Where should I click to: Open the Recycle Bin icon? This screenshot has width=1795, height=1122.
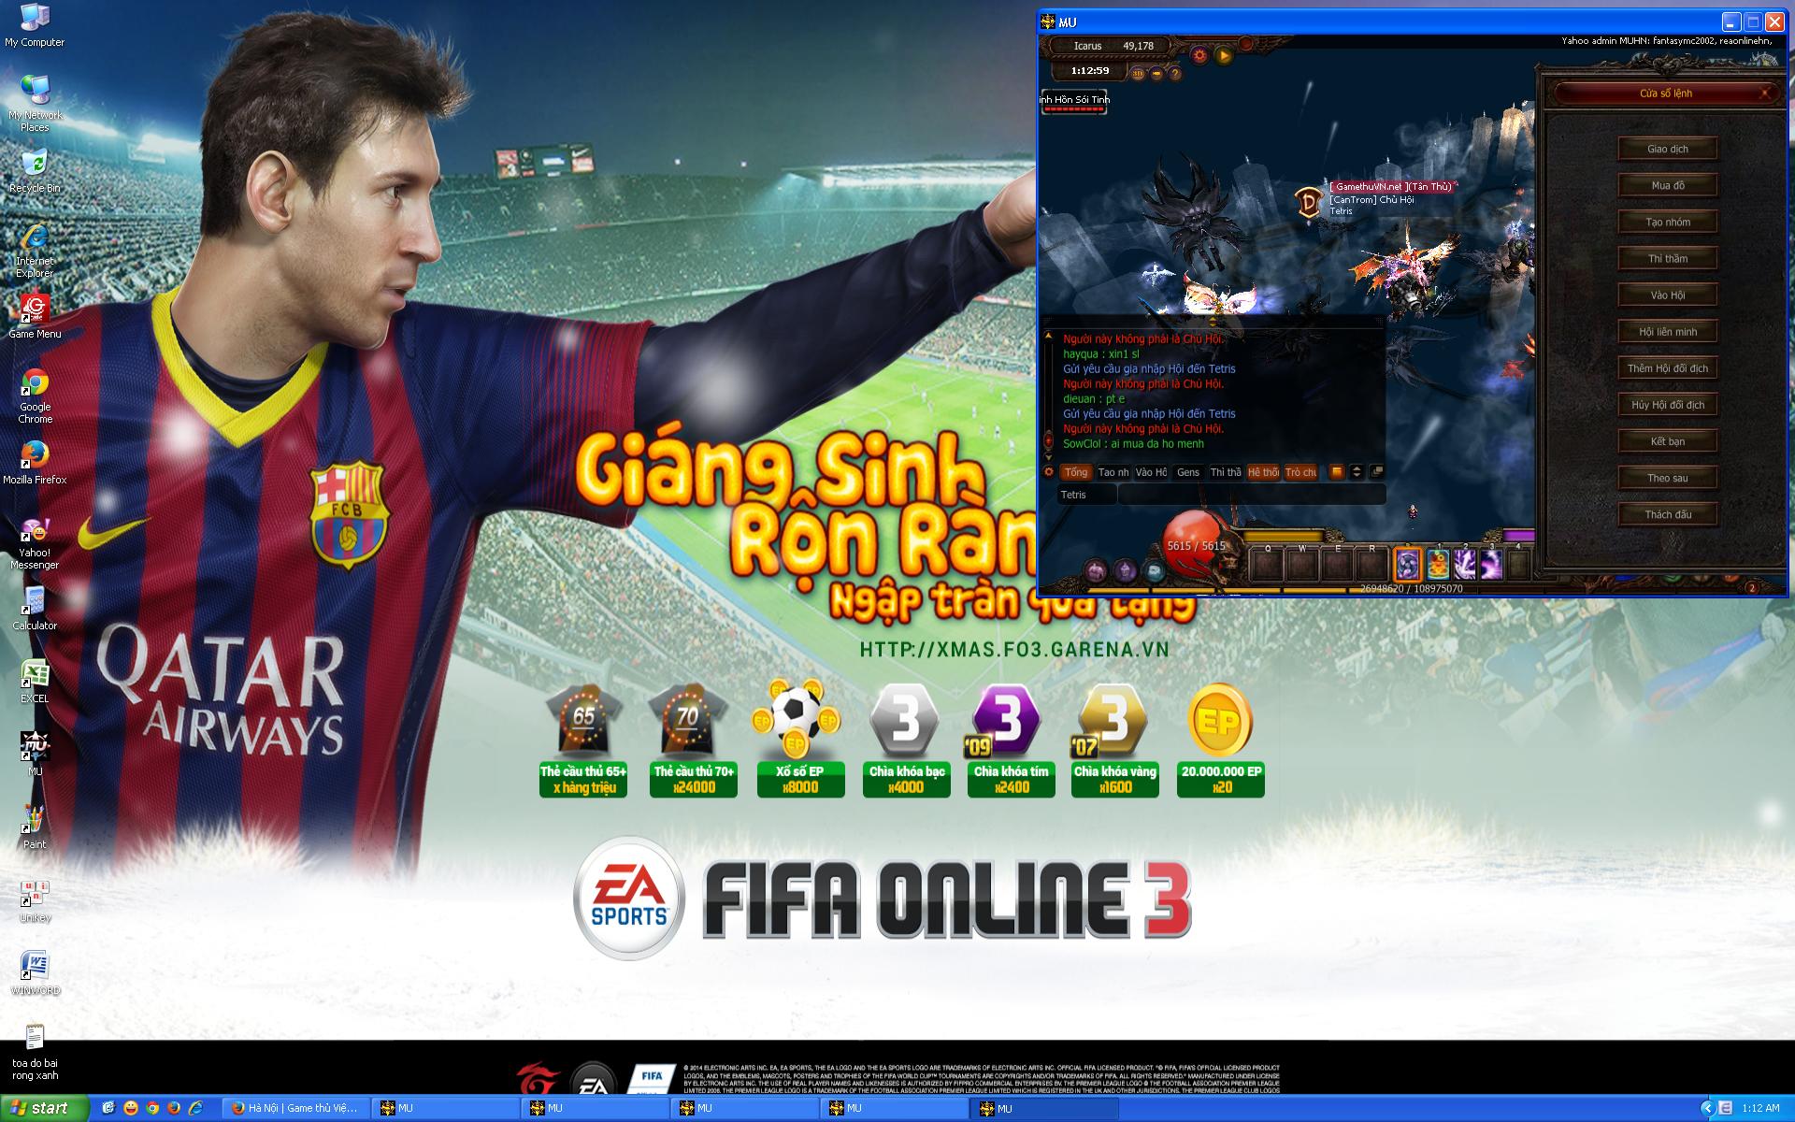pos(35,169)
